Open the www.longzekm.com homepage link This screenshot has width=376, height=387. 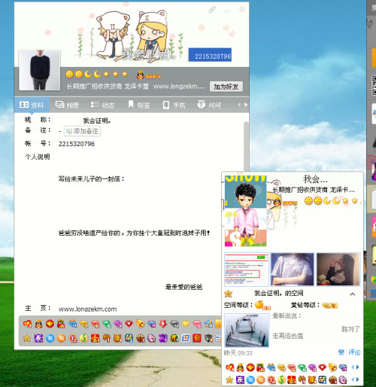pos(87,309)
